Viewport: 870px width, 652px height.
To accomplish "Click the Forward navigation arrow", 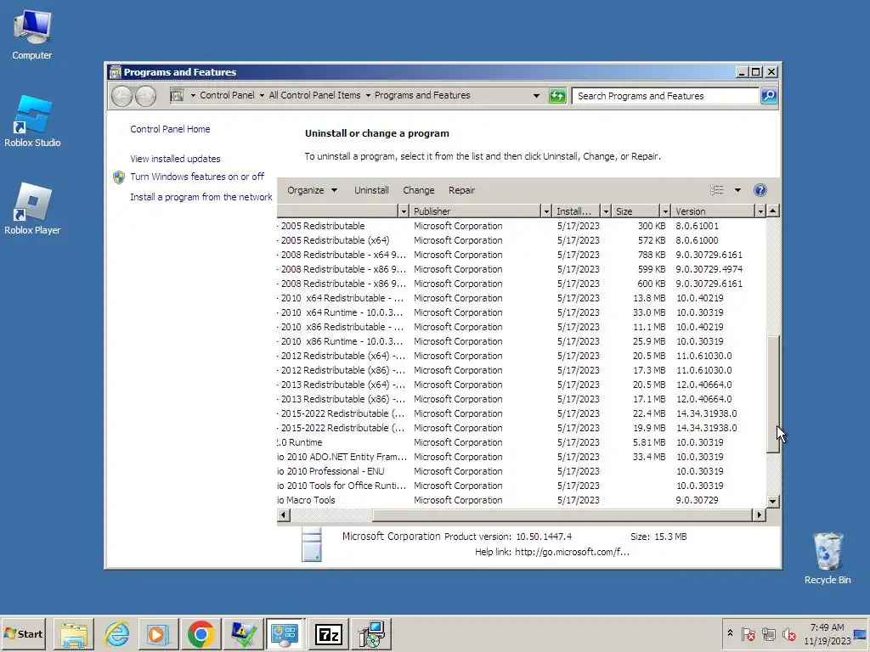I will tap(145, 96).
